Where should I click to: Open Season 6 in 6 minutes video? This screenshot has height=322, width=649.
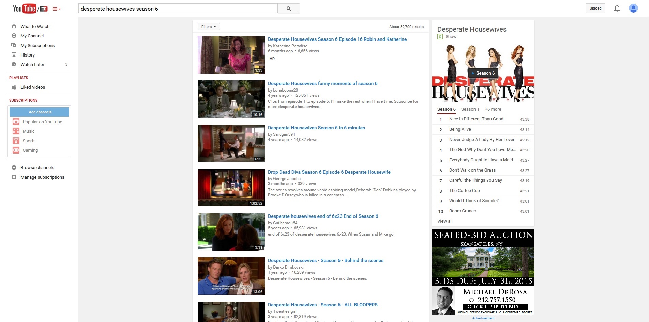[316, 128]
